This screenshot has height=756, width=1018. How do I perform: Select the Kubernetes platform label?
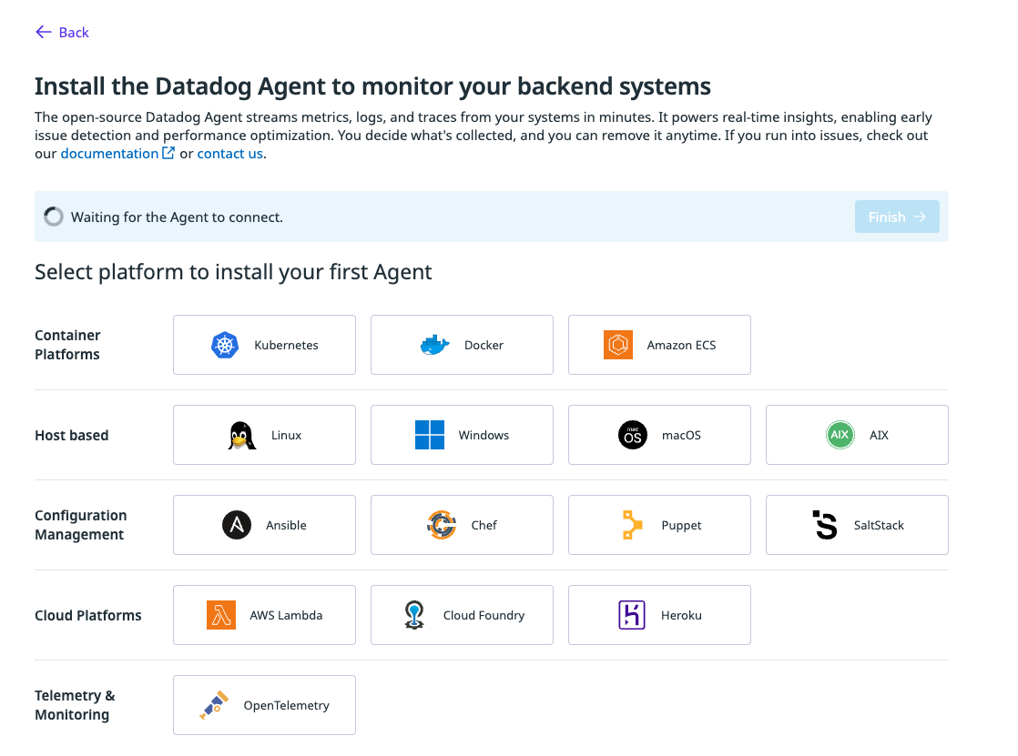[286, 345]
